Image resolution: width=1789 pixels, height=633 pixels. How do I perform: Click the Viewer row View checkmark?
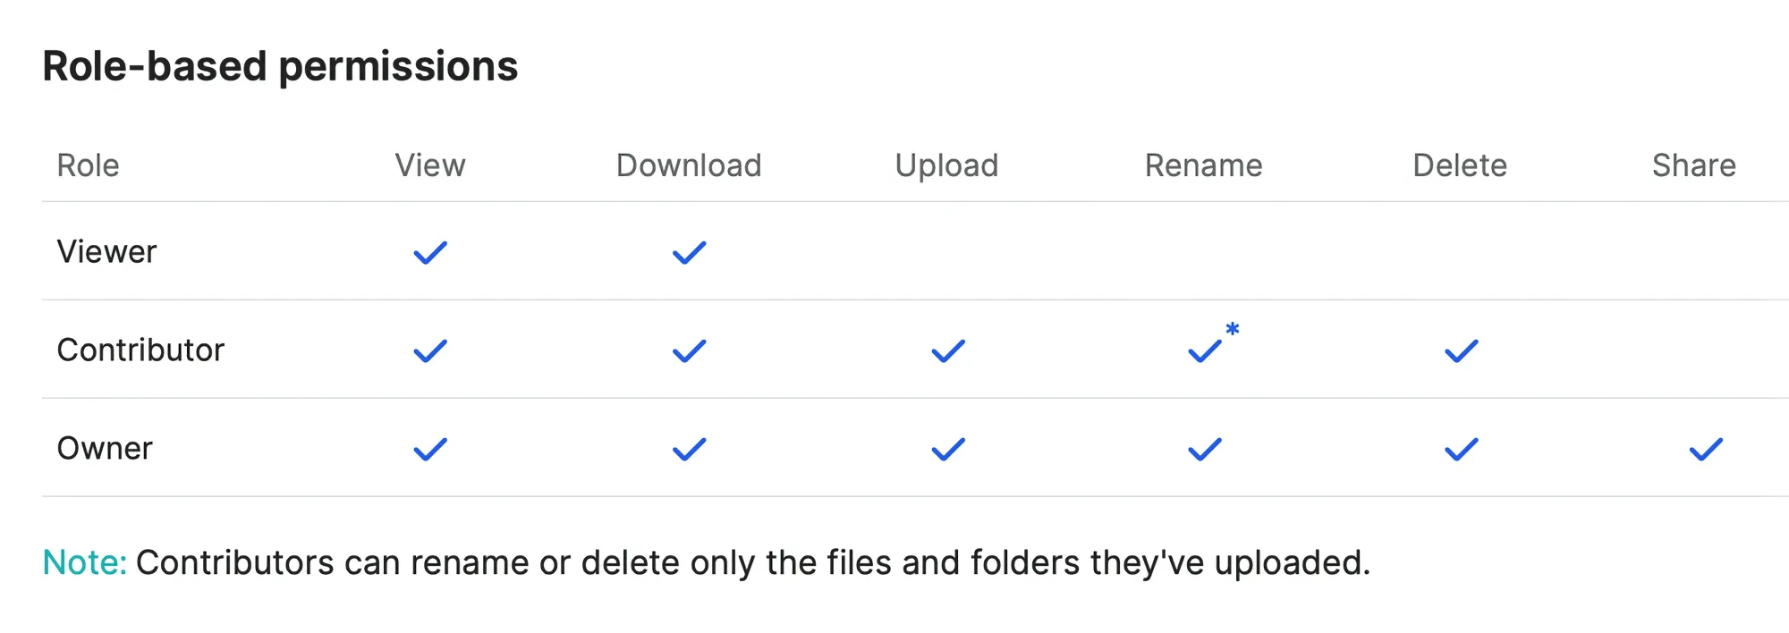430,253
